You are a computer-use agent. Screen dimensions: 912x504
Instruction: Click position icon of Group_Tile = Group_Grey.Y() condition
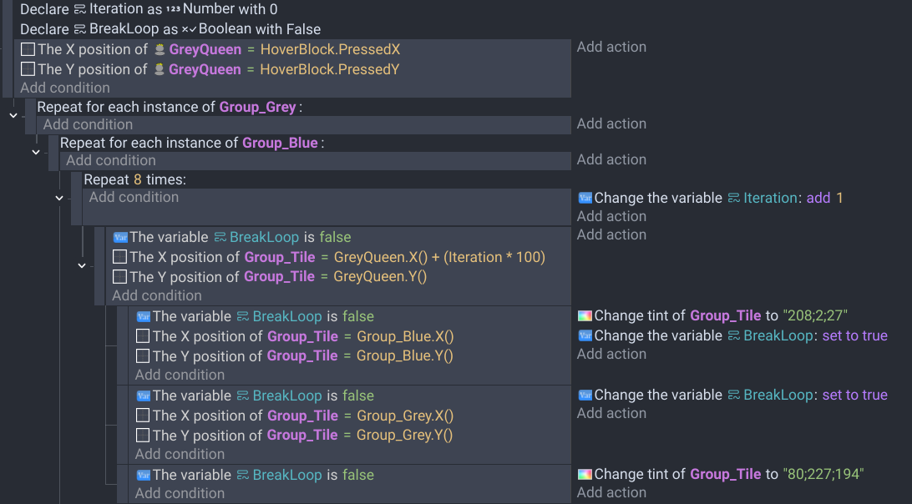tap(143, 436)
